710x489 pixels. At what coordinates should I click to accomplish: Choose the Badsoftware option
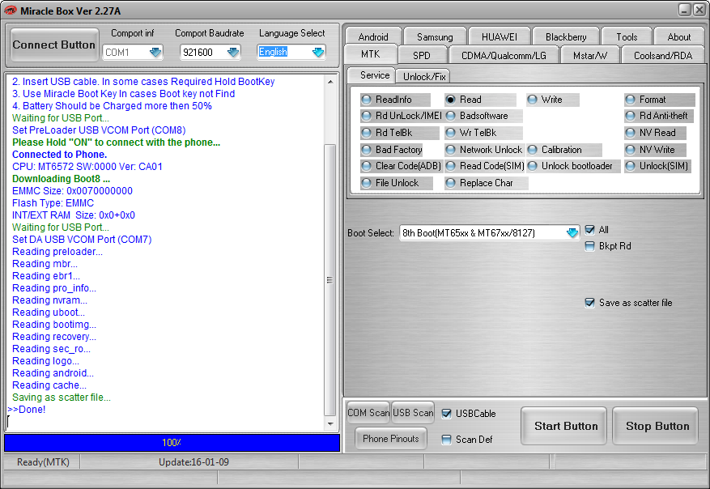[x=483, y=116]
